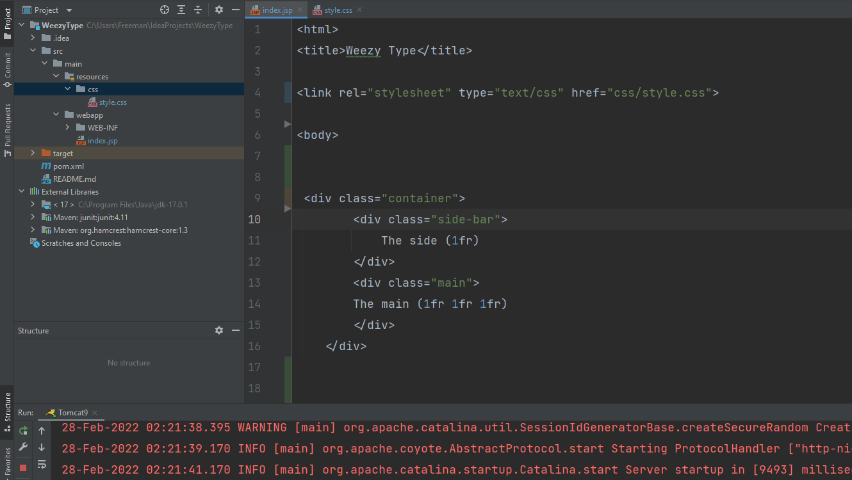The height and width of the screenshot is (480, 852).
Task: Collapse the resources folder
Action: (56, 77)
